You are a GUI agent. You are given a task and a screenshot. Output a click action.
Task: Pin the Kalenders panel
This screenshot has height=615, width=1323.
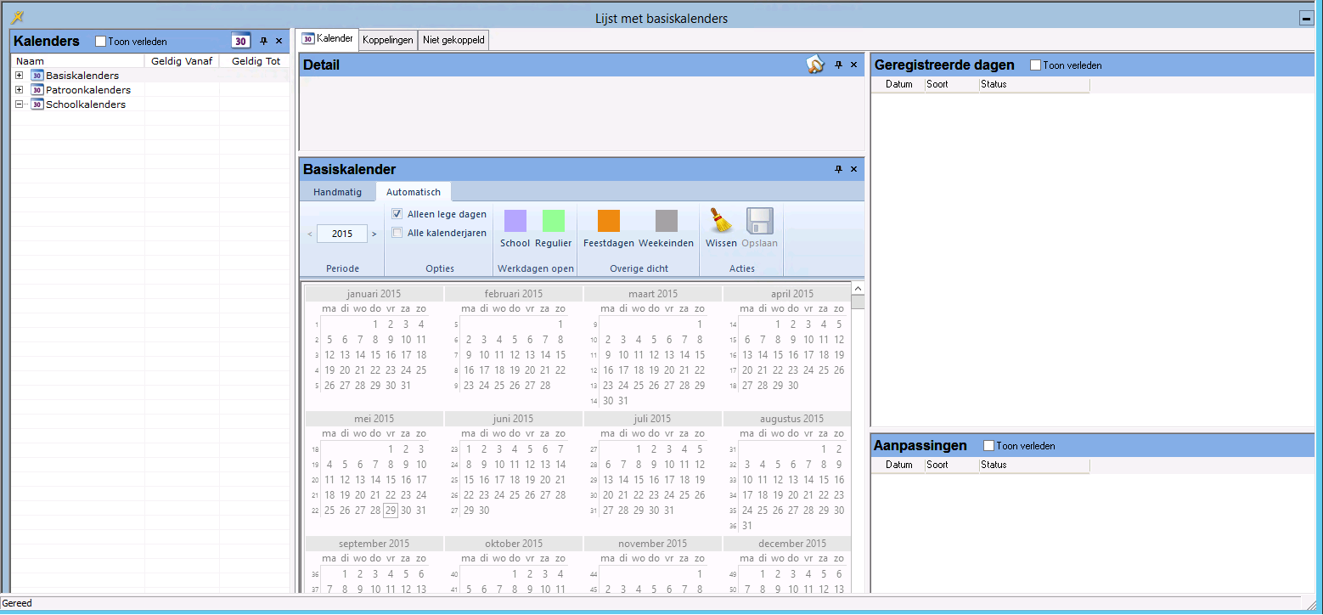click(263, 41)
